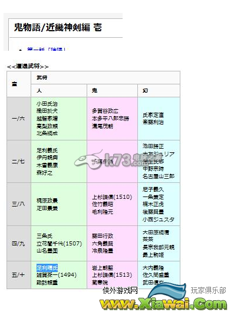
Task: Pick the entry 最上駒姫
Action: coord(153,255)
